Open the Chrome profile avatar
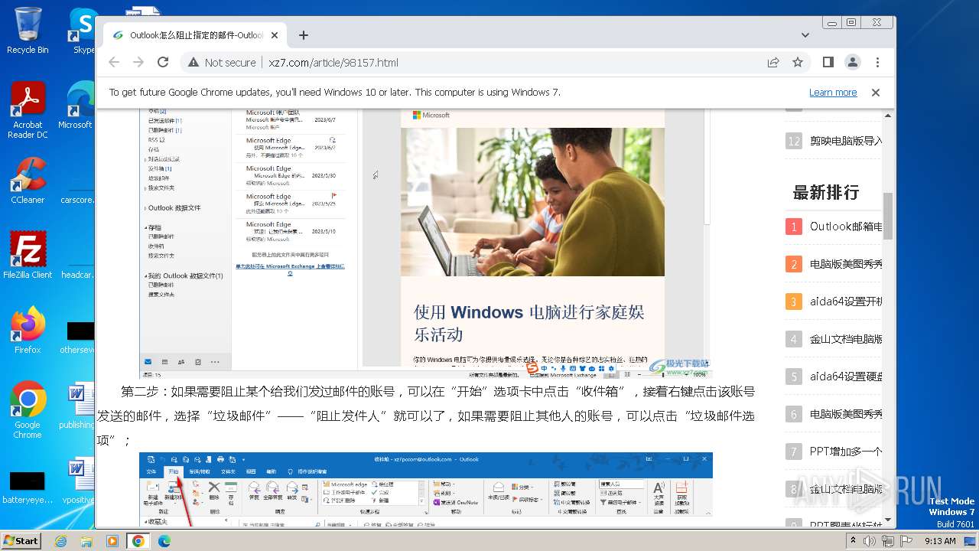 point(852,62)
